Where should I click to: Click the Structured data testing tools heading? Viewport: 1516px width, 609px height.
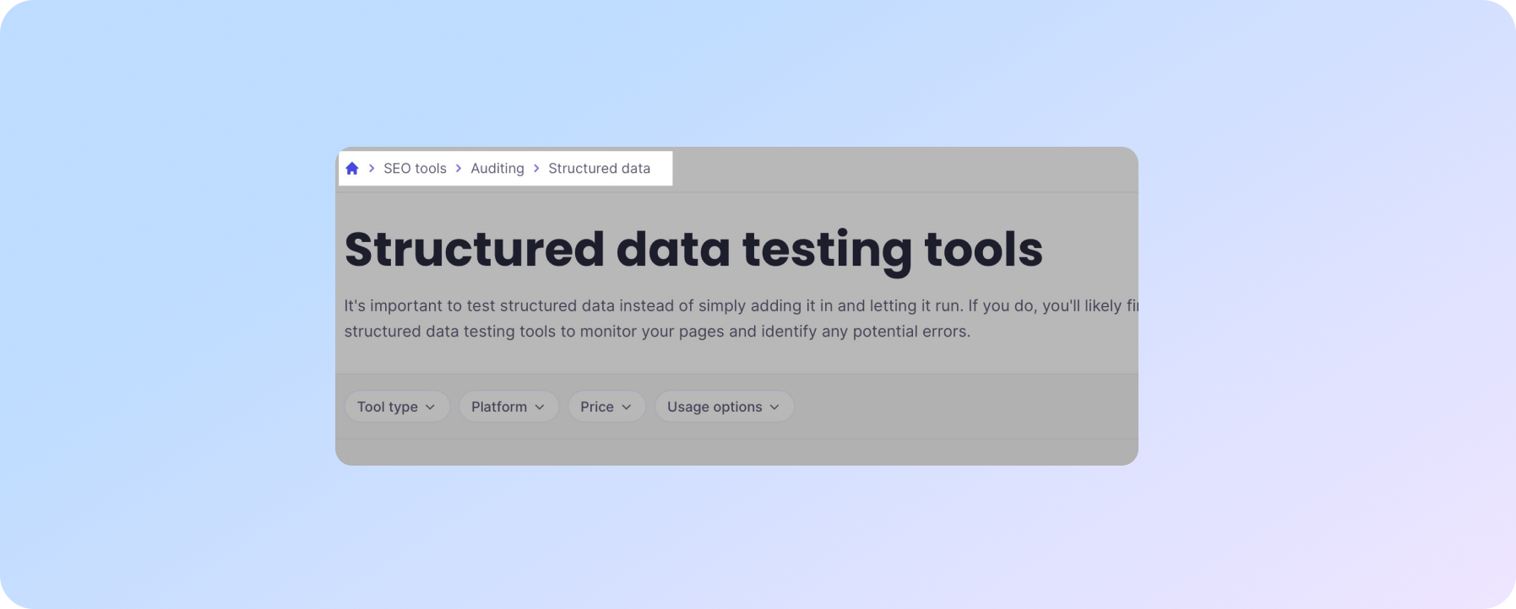(693, 250)
